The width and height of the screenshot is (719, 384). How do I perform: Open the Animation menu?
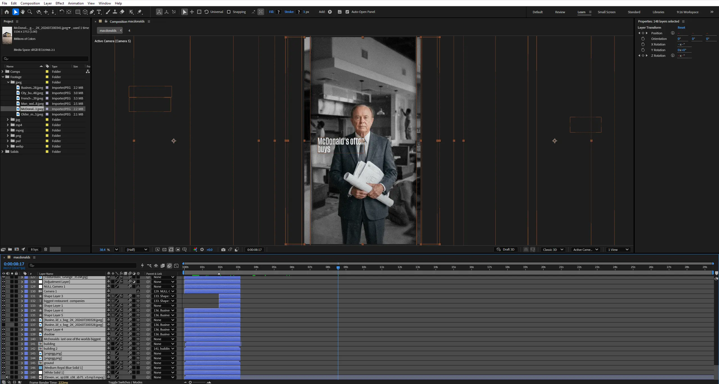76,3
